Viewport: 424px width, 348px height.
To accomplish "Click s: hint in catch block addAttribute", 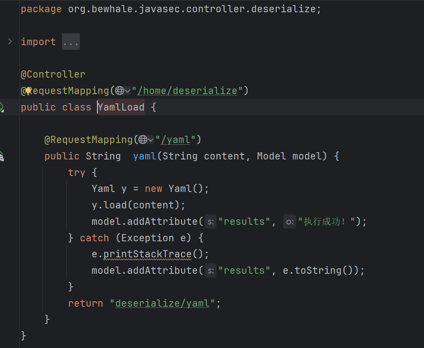I will [211, 271].
